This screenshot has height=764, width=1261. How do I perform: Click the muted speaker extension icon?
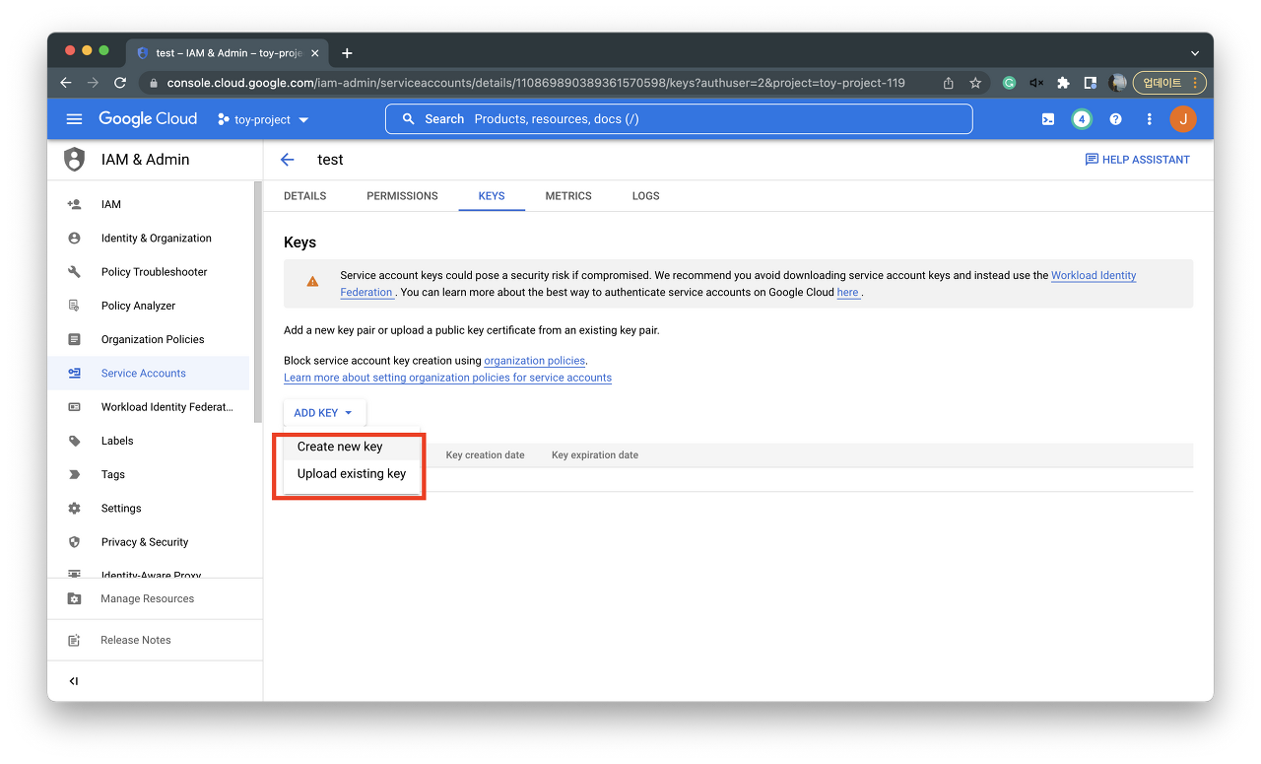[x=1036, y=83]
